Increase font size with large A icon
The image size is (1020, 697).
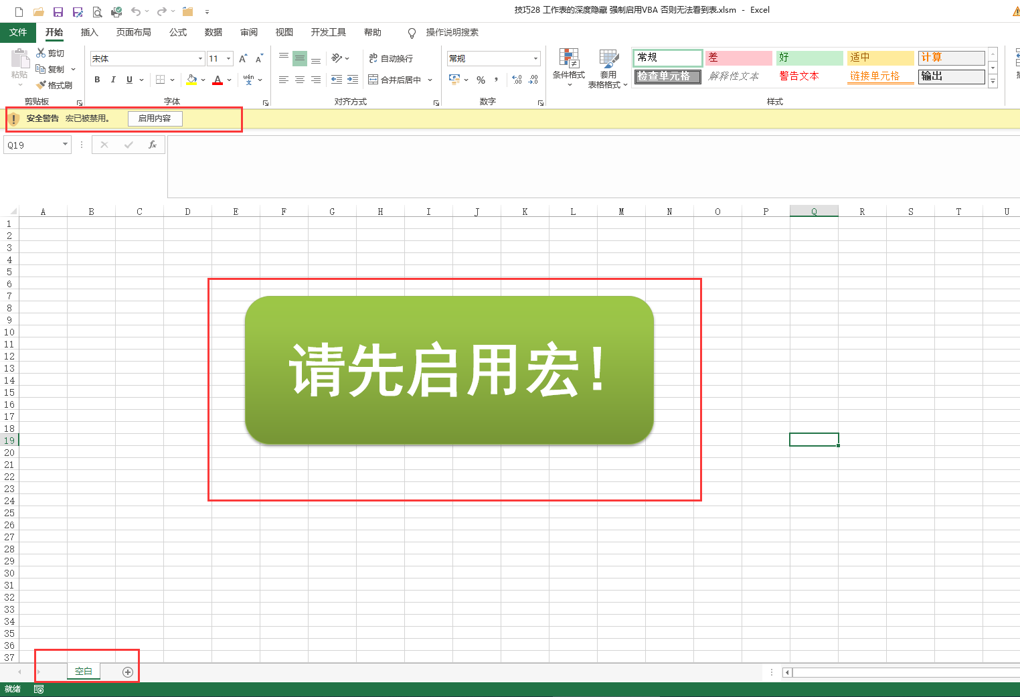(x=243, y=59)
